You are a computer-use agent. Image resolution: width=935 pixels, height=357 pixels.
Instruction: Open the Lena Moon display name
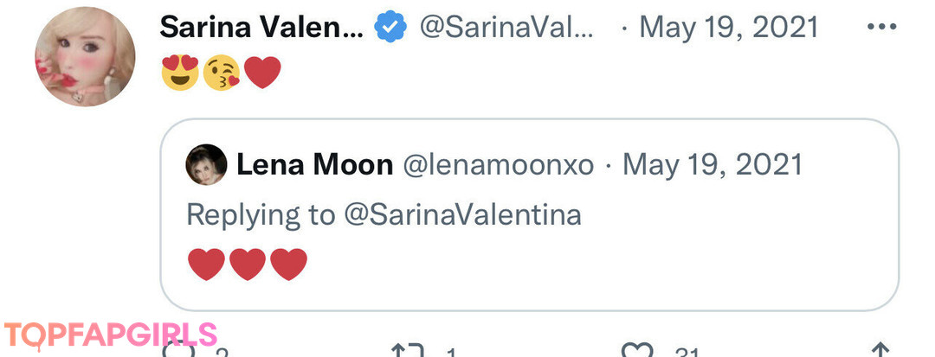pyautogui.click(x=314, y=164)
